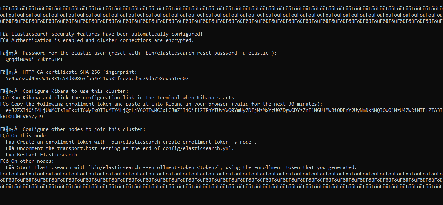Click the SHA-256 fingerprint hash value

(x=97, y=79)
